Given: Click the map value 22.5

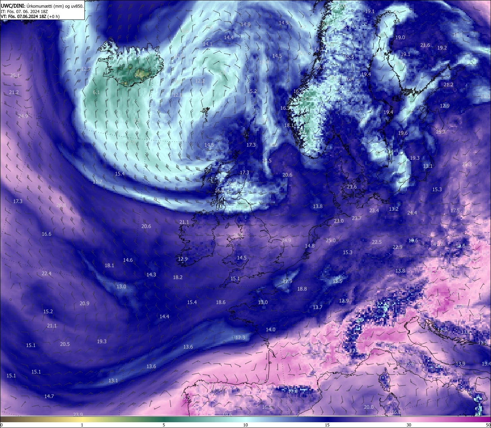Looking at the screenshot, I should coord(377,242).
